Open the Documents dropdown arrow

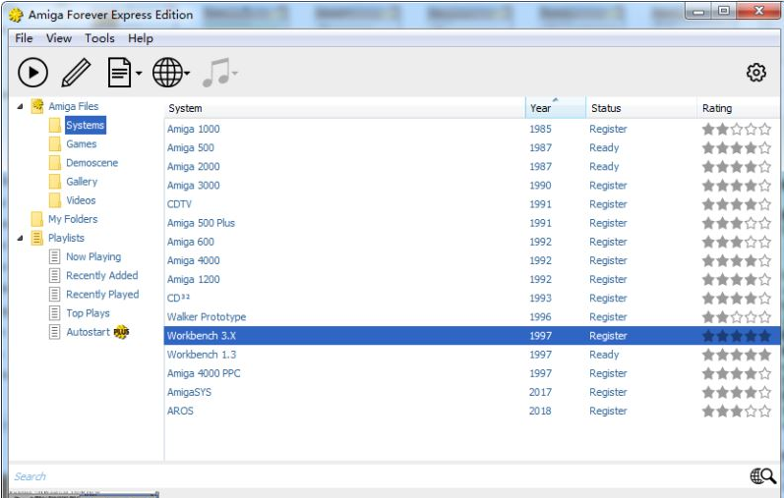(x=139, y=74)
